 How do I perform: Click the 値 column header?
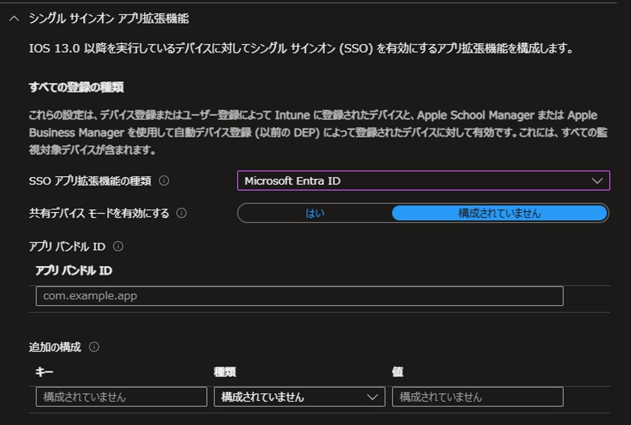tap(397, 372)
